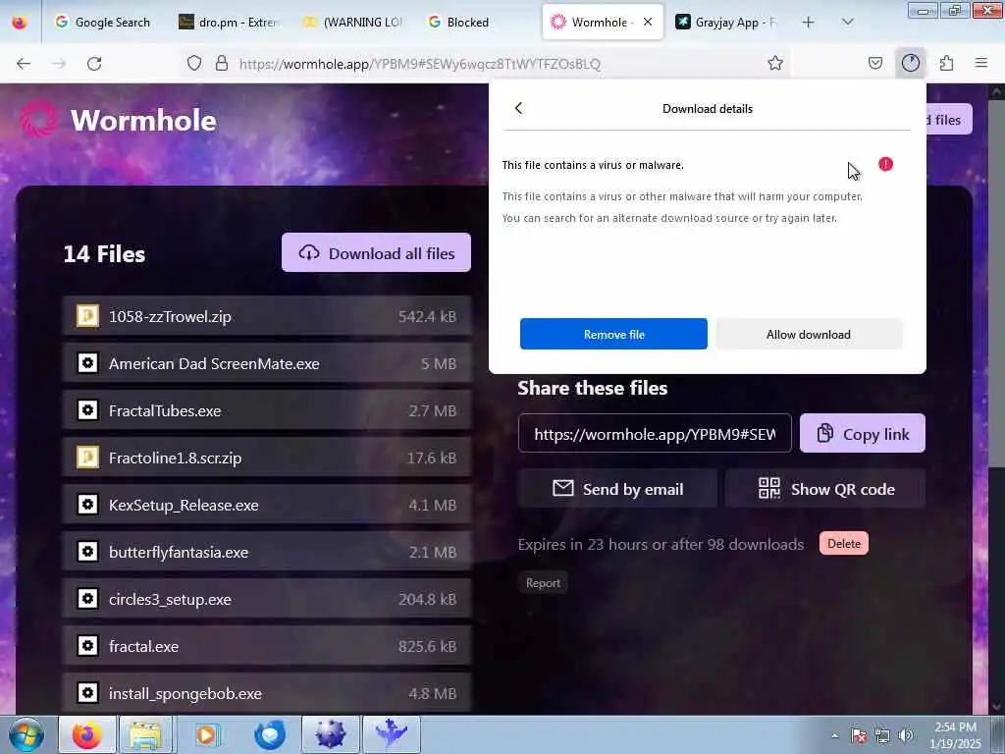
Task: Click the Action Center flag tray icon
Action: (858, 735)
